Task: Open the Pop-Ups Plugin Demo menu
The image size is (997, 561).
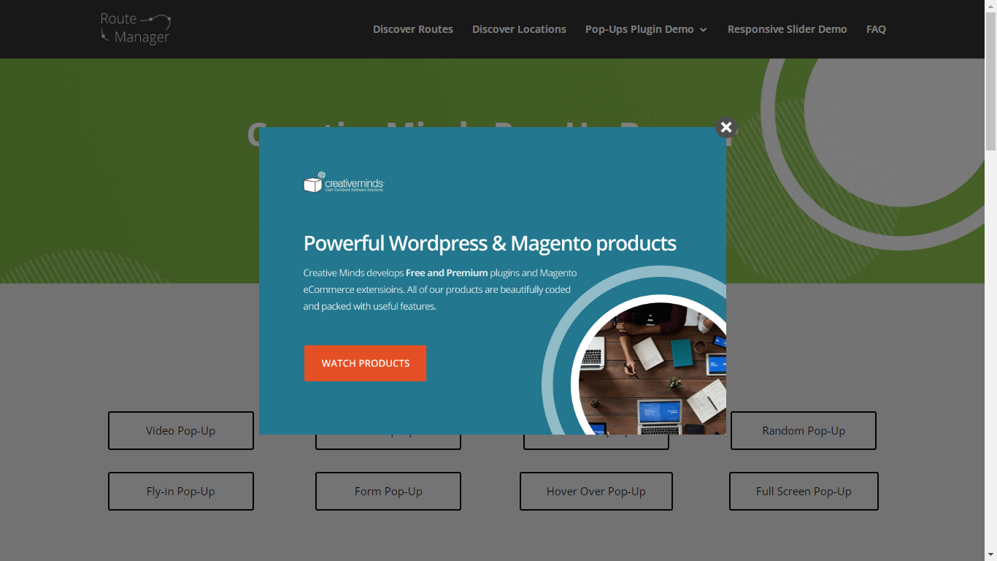Action: coord(639,29)
